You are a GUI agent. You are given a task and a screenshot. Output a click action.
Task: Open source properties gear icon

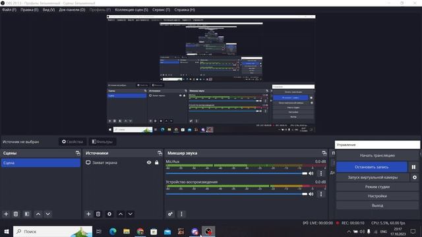pos(109,214)
